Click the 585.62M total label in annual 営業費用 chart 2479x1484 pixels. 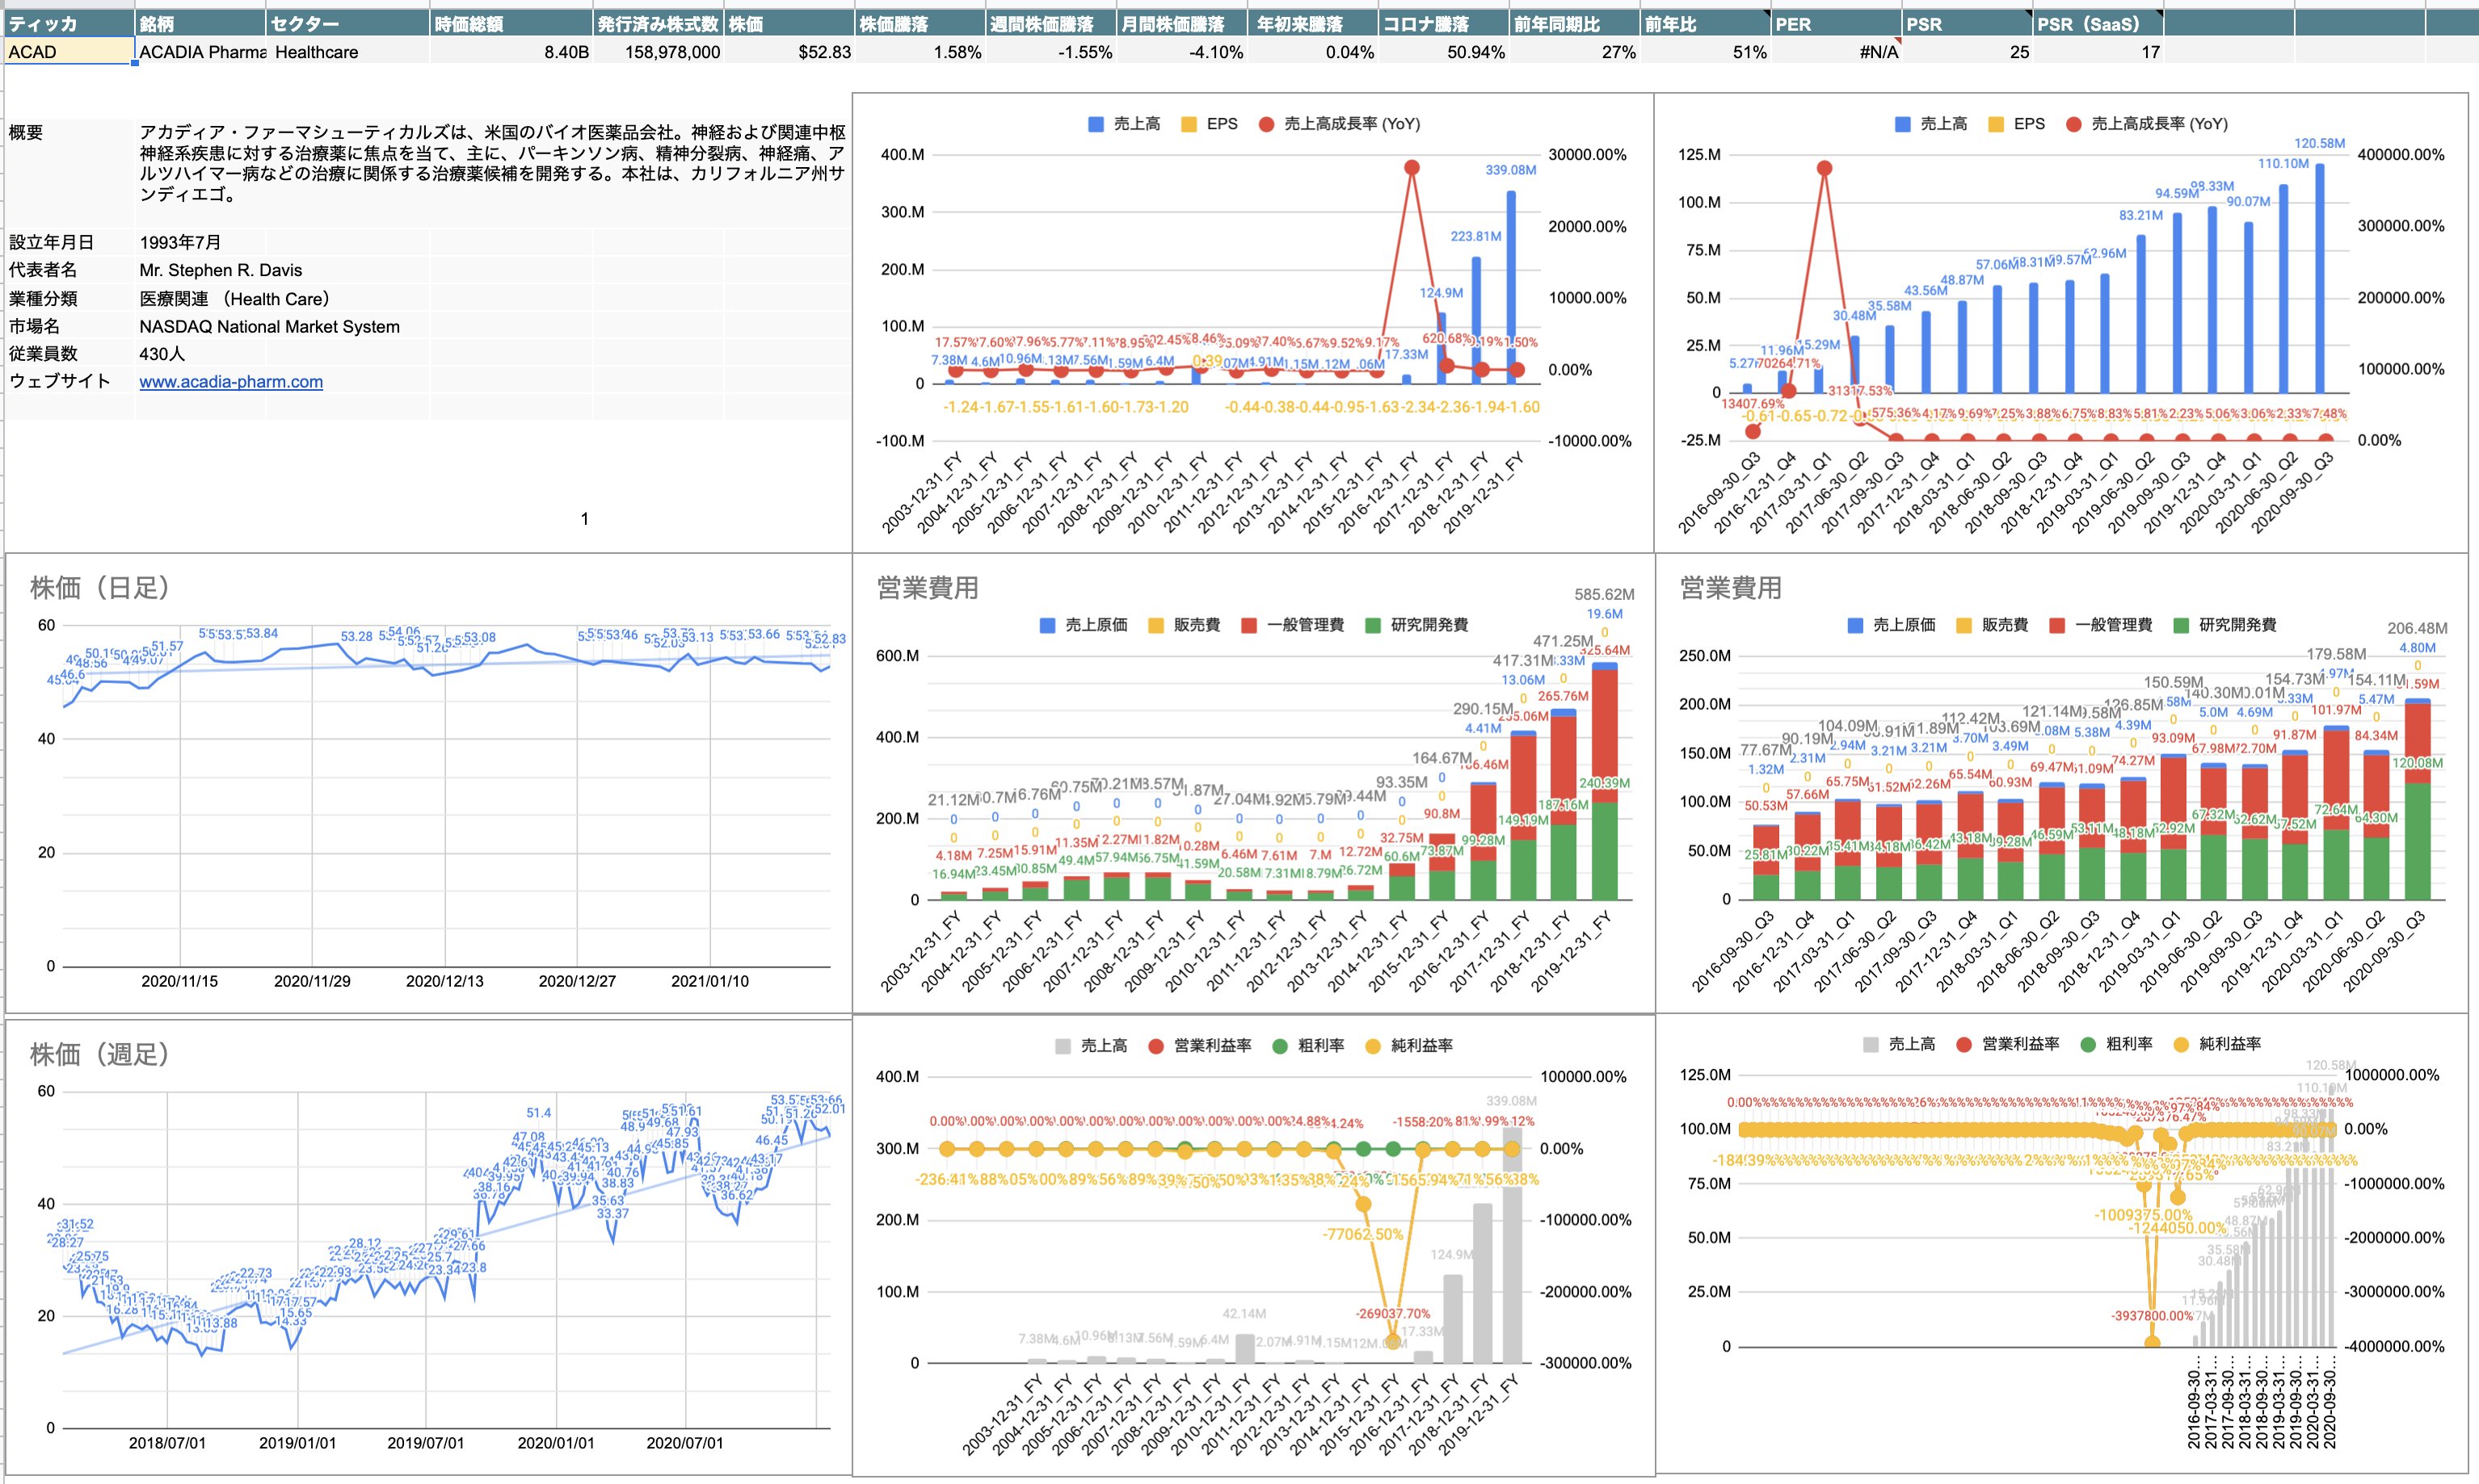(x=1604, y=594)
